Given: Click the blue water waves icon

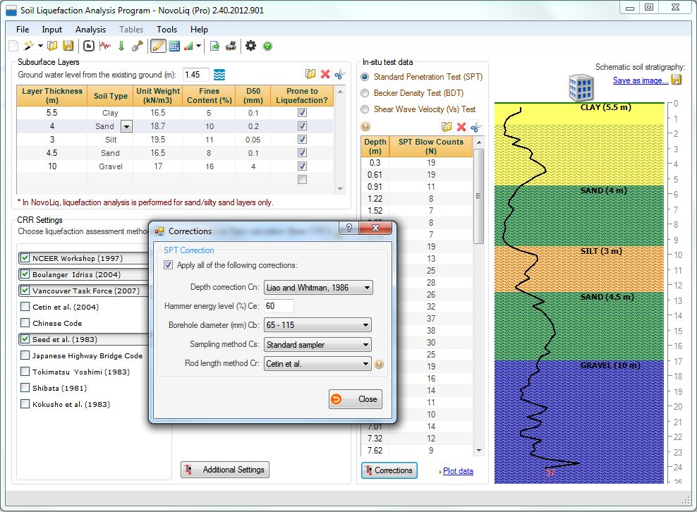Looking at the screenshot, I should (219, 75).
